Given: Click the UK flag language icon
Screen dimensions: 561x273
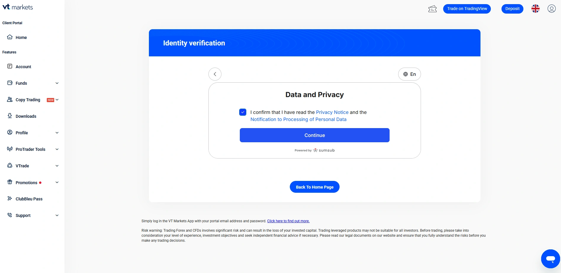Looking at the screenshot, I should [535, 9].
